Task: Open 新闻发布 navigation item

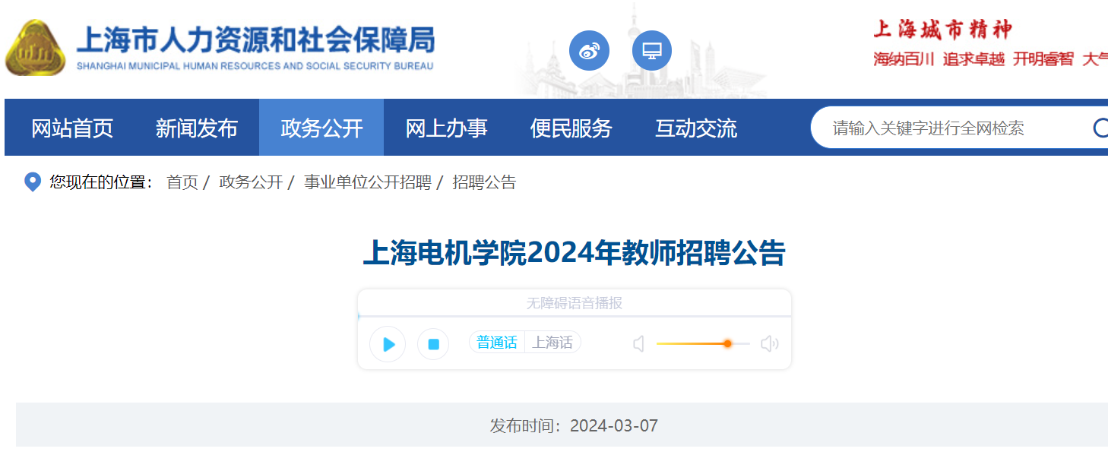Action: pos(197,128)
